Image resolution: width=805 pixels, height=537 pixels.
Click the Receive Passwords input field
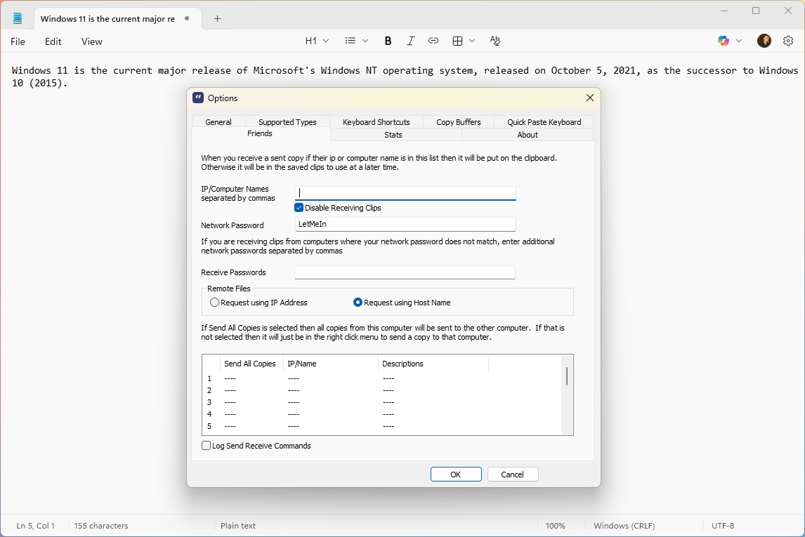click(405, 272)
